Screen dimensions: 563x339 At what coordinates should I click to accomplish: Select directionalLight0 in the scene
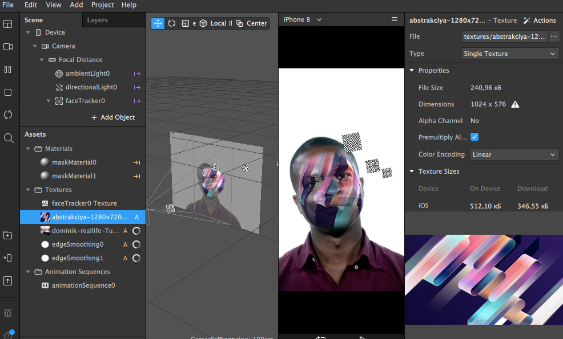click(x=91, y=87)
